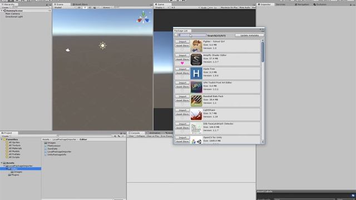Viewport: 356px width, 200px height.
Task: Toggle the favorite heart on LightShape
Action: [x=182, y=118]
